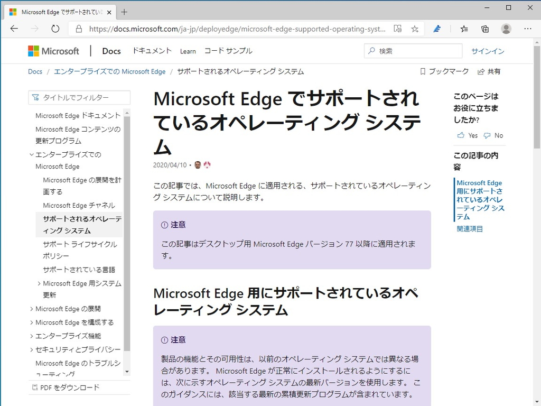The height and width of the screenshot is (406, 541).
Task: Click the PDF をダウンロード button
Action: [66, 387]
